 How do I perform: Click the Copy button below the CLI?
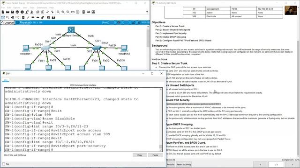(x=140, y=155)
